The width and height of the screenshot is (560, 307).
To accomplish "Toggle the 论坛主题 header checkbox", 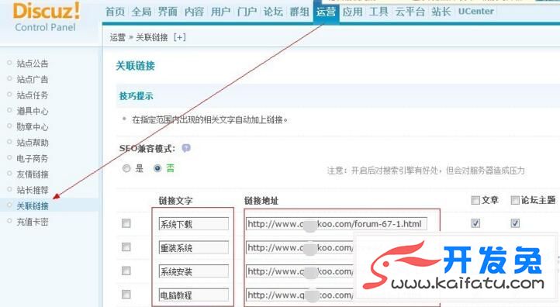I will [515, 200].
